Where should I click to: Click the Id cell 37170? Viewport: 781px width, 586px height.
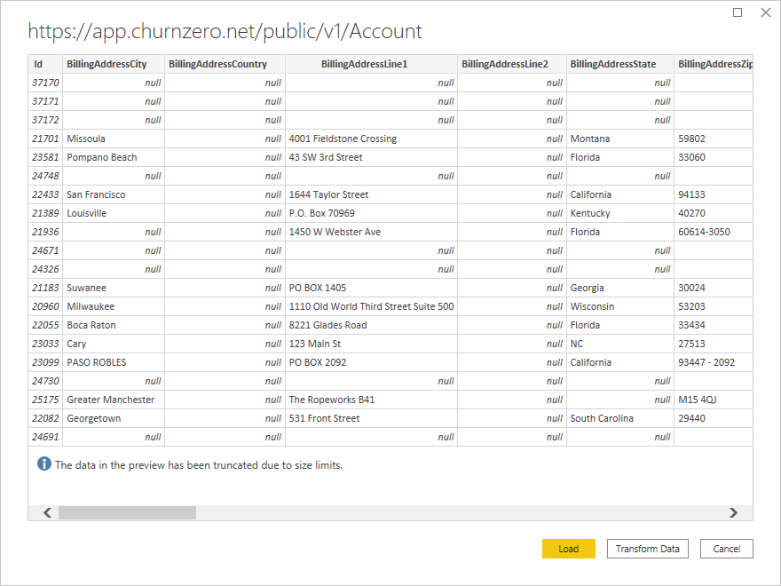click(45, 83)
